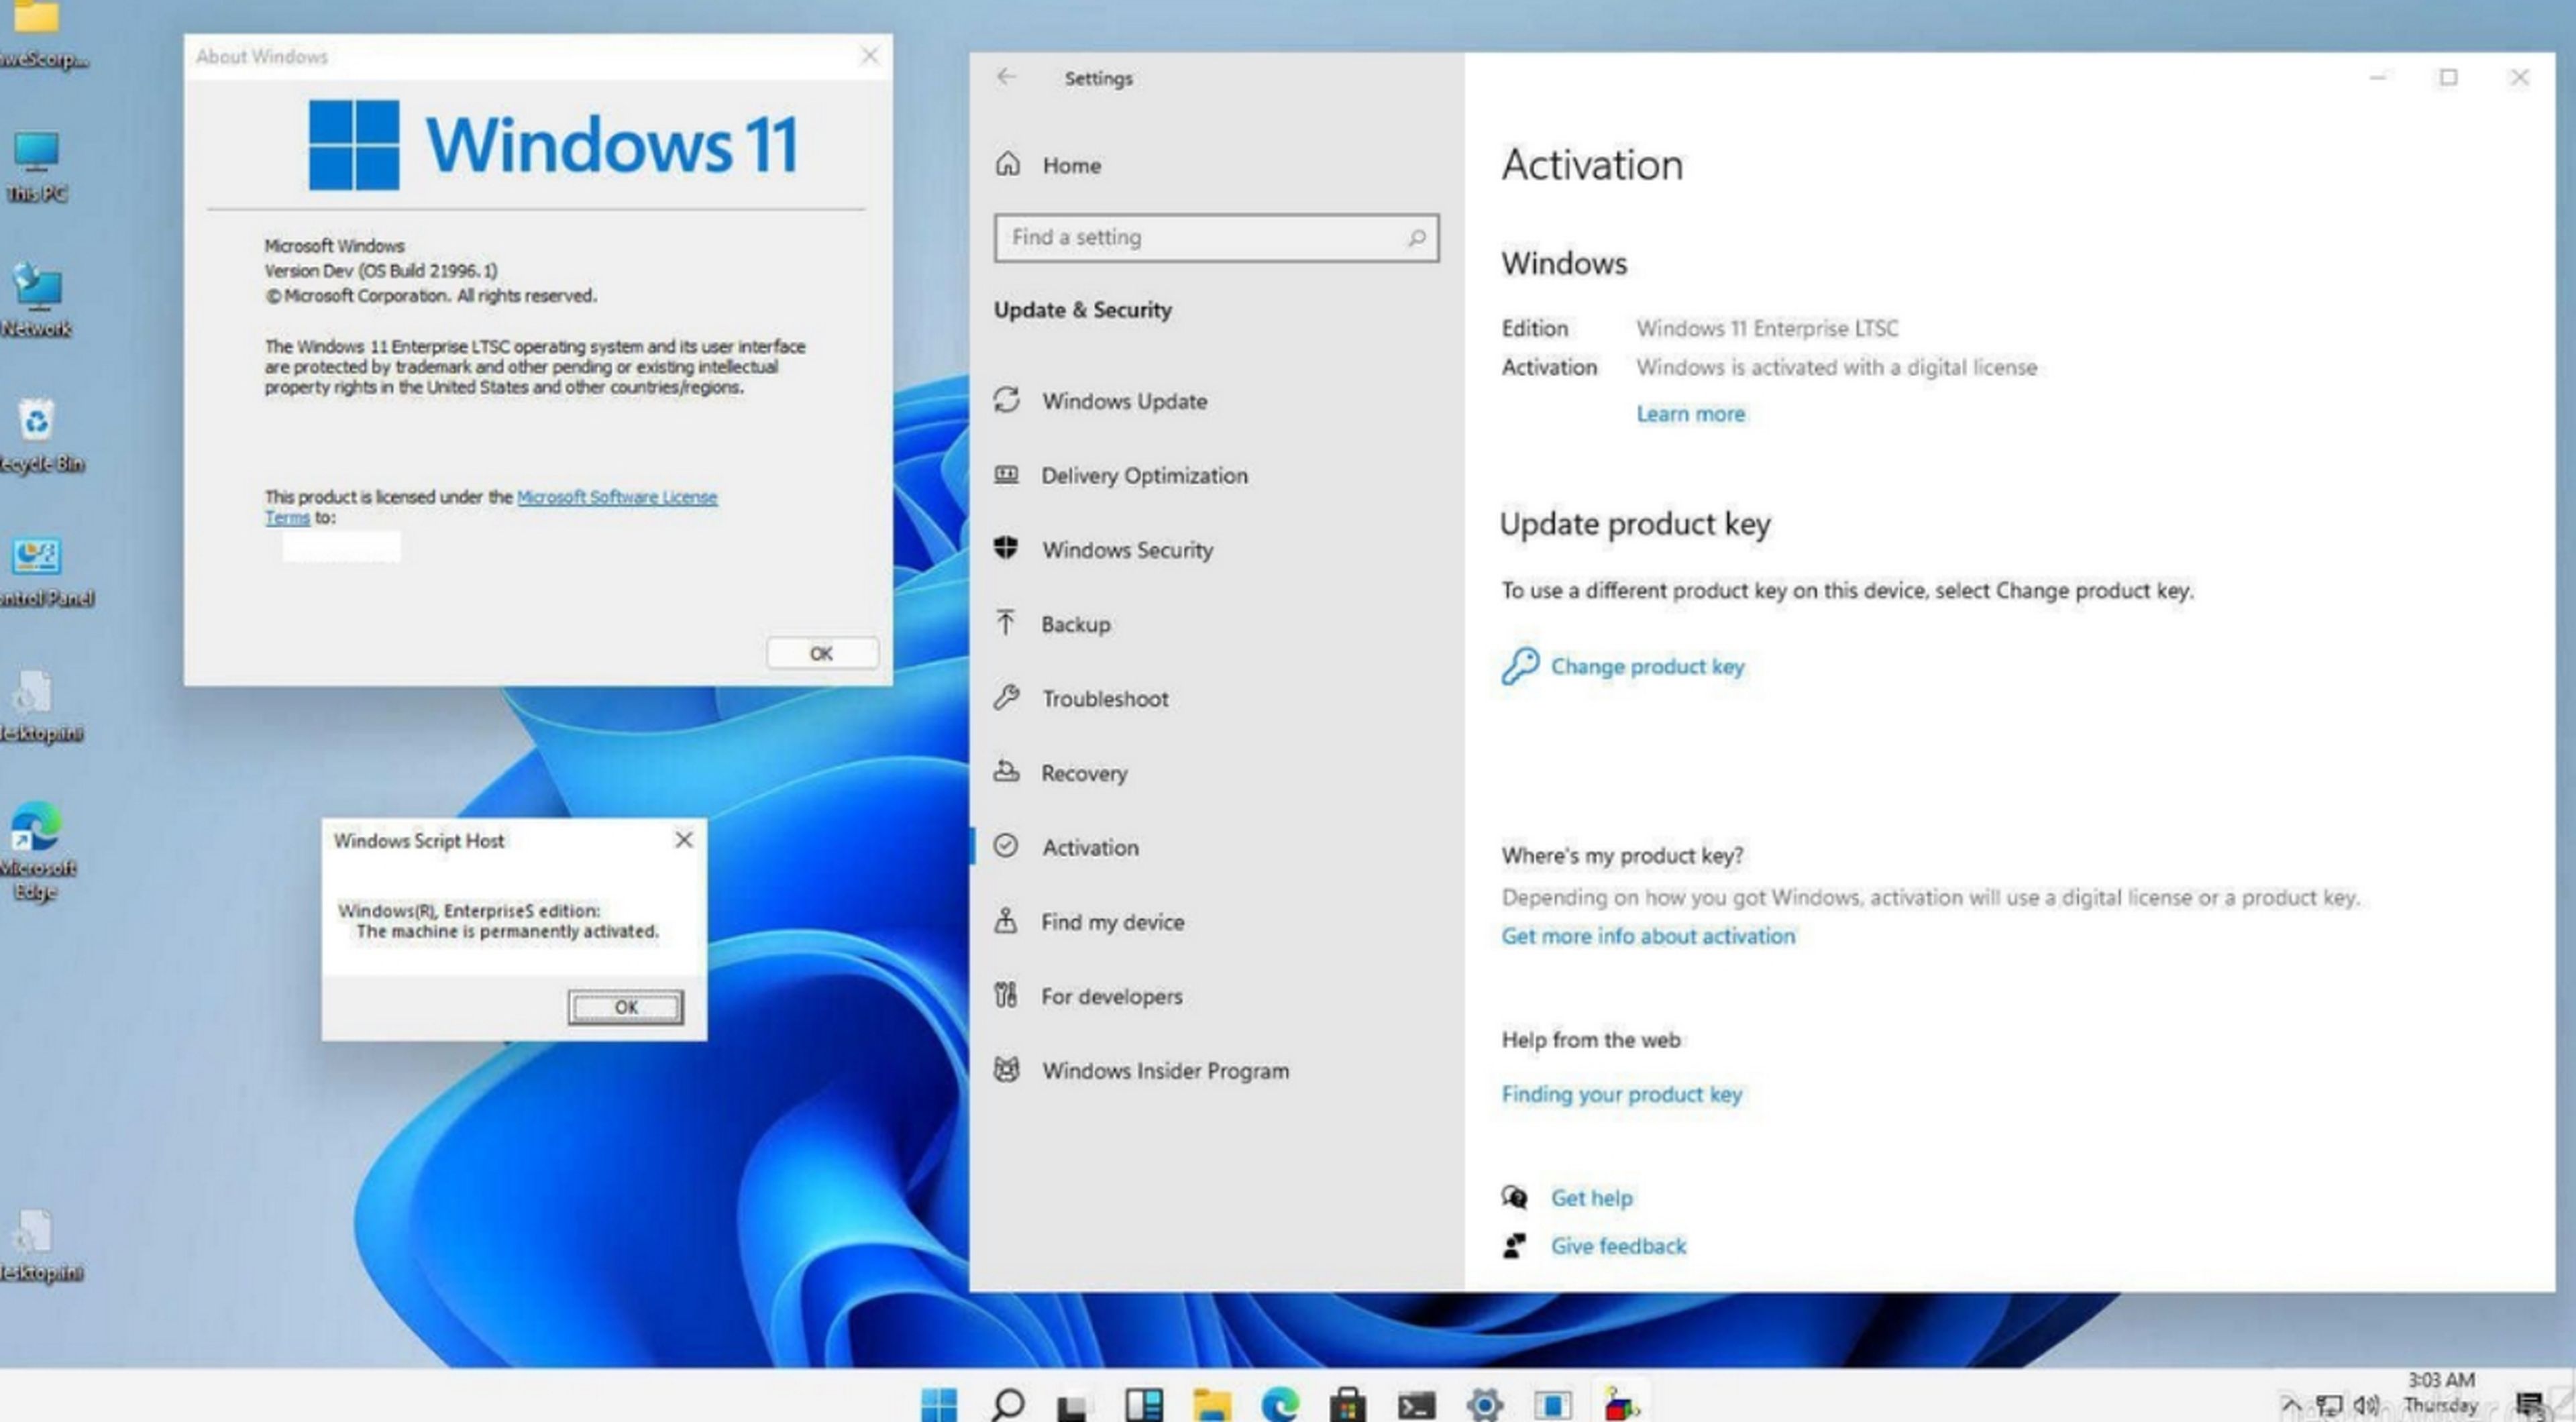2576x1422 pixels.
Task: Click Learn more link under Activation status
Action: tap(1690, 412)
